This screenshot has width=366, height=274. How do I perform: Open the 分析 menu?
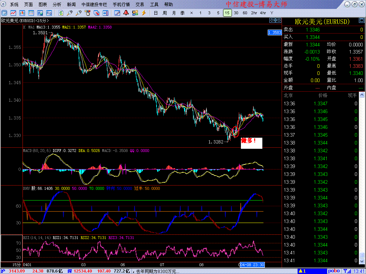pyautogui.click(x=57, y=5)
